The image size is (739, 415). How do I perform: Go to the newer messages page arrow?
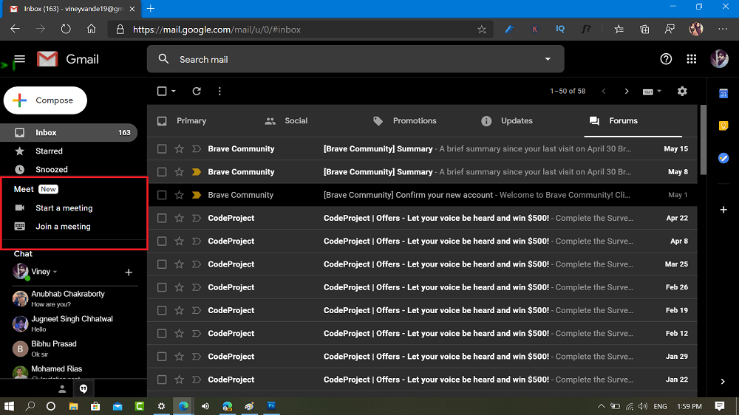(604, 91)
